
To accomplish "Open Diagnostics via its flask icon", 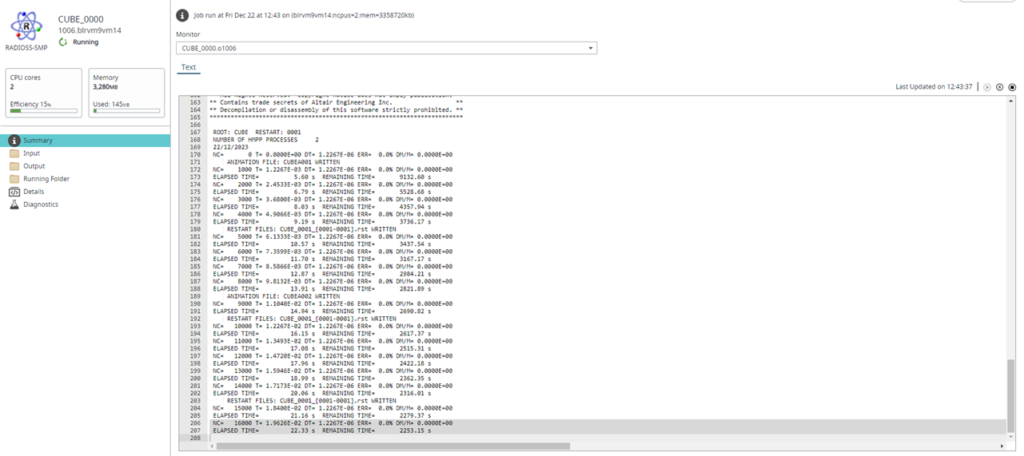I will click(14, 204).
